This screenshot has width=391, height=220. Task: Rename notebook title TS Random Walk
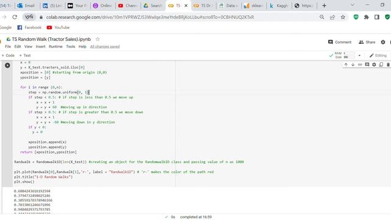coord(51,39)
